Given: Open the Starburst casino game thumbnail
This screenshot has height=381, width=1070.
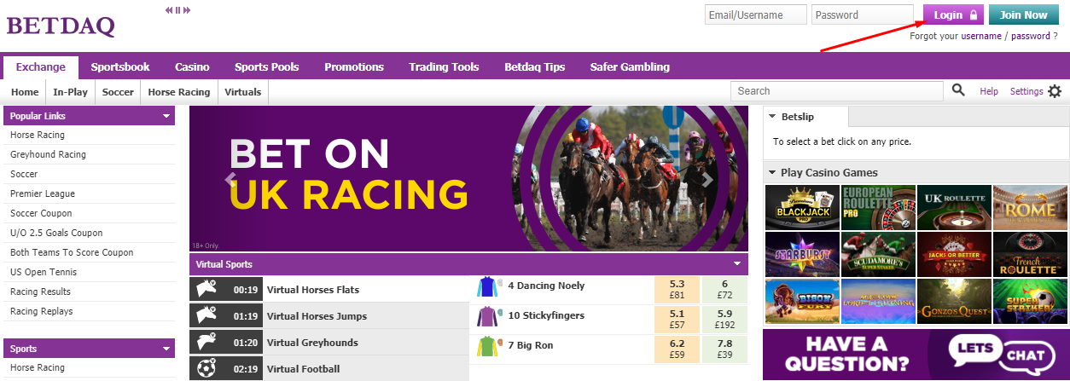Looking at the screenshot, I should tap(801, 254).
